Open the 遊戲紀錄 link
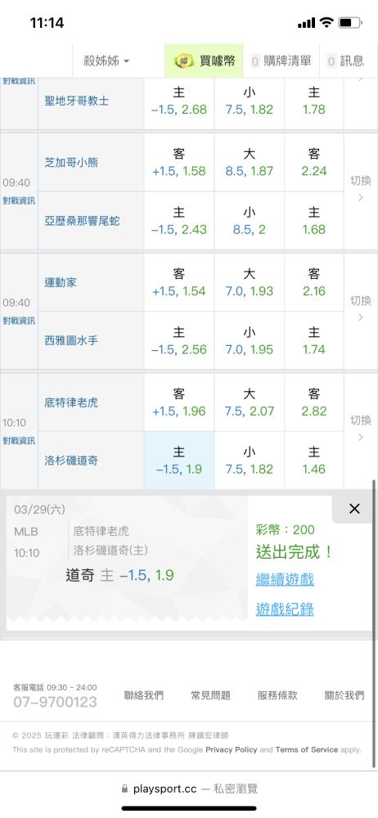The width and height of the screenshot is (378, 818). pyautogui.click(x=285, y=609)
